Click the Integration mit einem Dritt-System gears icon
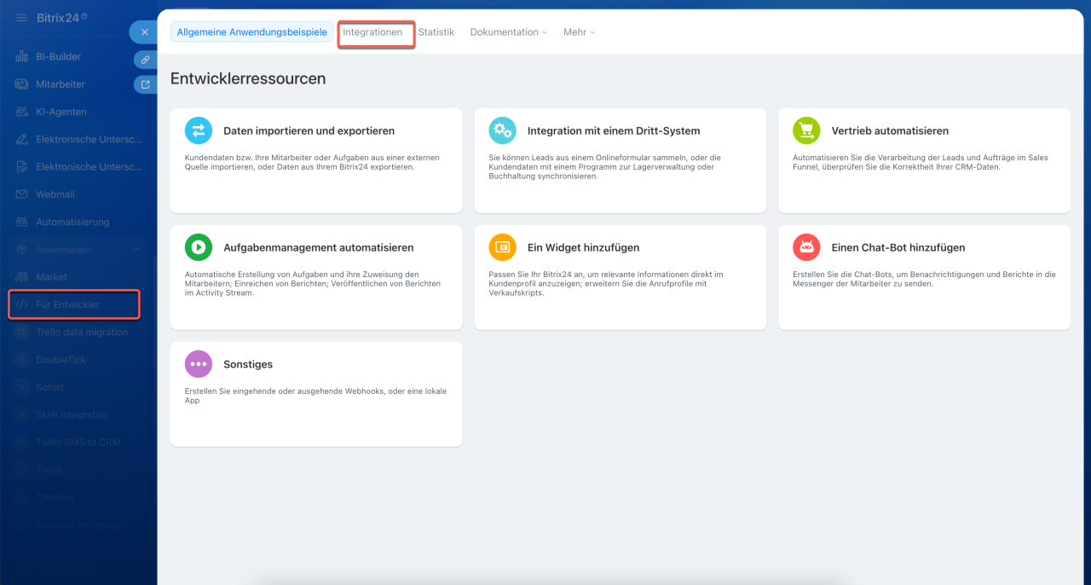The height and width of the screenshot is (585, 1091). point(503,130)
